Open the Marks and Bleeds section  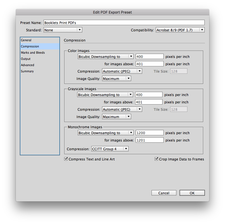click(x=40, y=53)
